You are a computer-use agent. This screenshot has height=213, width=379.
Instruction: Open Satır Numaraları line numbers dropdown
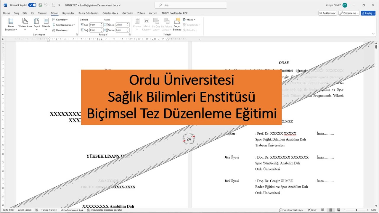click(63, 25)
